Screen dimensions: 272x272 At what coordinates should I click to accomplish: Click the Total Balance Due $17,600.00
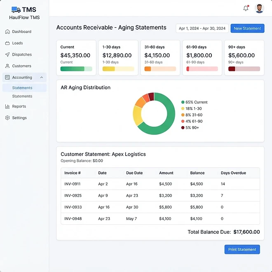click(224, 232)
